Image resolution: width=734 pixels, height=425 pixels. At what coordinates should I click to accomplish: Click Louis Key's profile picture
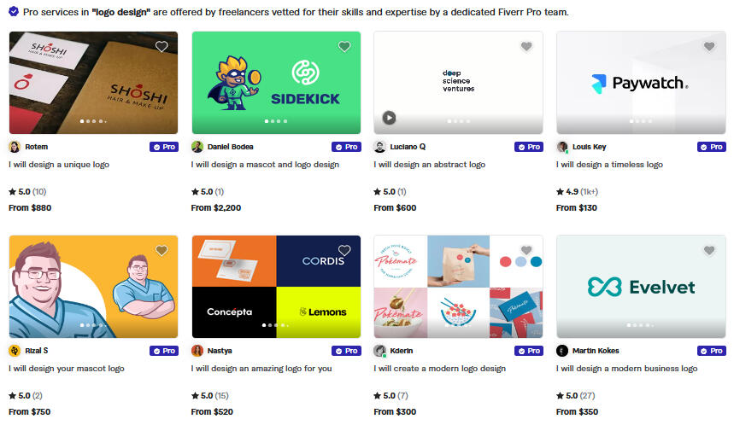pos(562,147)
